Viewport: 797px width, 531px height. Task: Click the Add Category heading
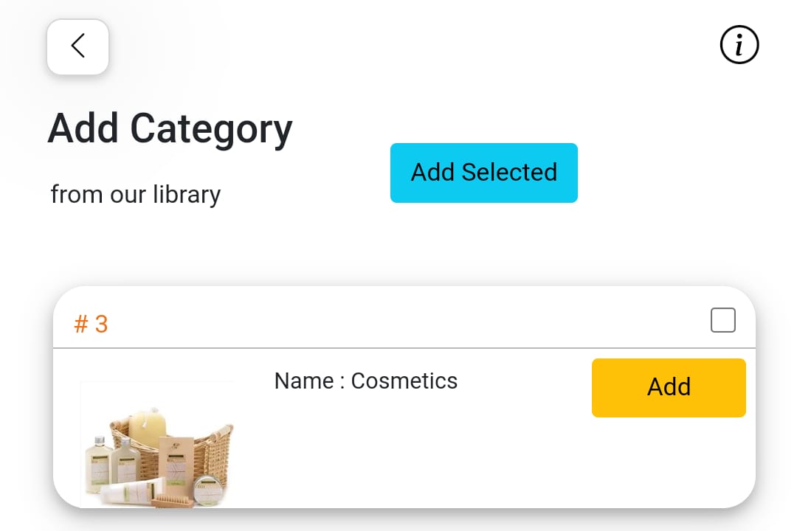pyautogui.click(x=170, y=128)
